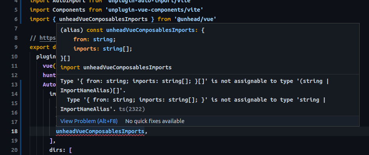This screenshot has height=155, width=369.
Task: Click 'from: string;' in hover tooltip
Action: (94, 39)
